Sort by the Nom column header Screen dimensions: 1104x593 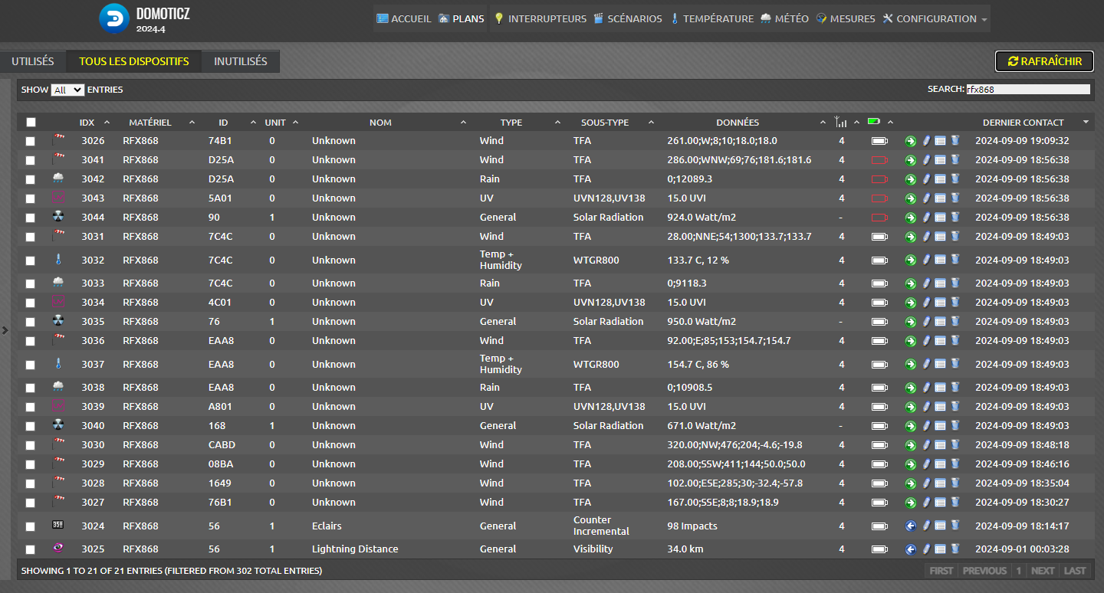(x=380, y=123)
